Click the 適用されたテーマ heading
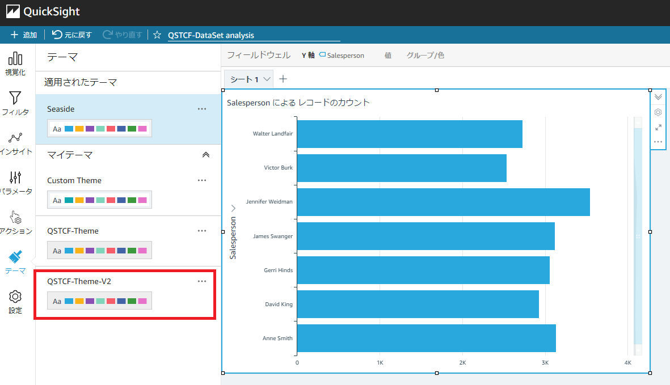Viewport: 670px width, 385px height. (81, 82)
